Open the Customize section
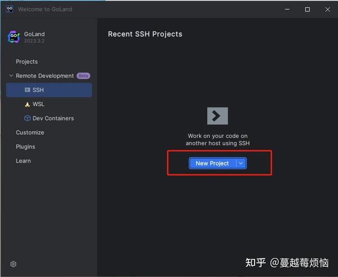Screen dimensions: 338x277 [30, 132]
